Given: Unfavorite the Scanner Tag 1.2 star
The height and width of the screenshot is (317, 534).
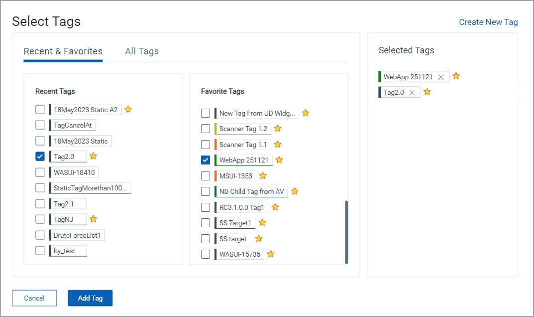Looking at the screenshot, I should 278,129.
